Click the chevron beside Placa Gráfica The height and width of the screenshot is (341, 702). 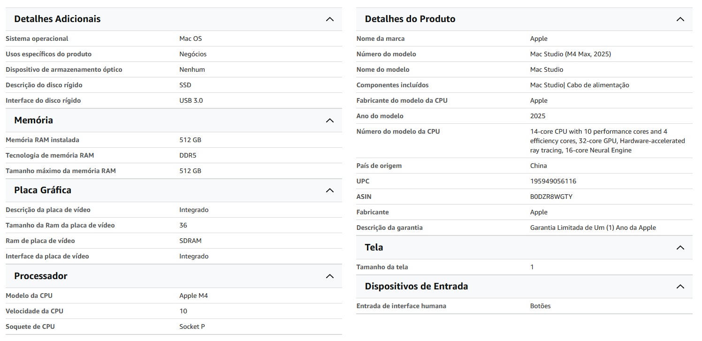(330, 190)
